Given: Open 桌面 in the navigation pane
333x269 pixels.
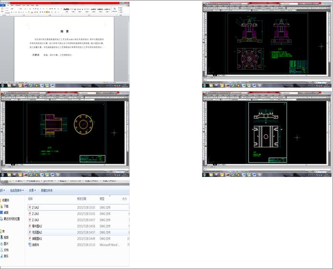Looking at the screenshot, I should click(x=6, y=212).
